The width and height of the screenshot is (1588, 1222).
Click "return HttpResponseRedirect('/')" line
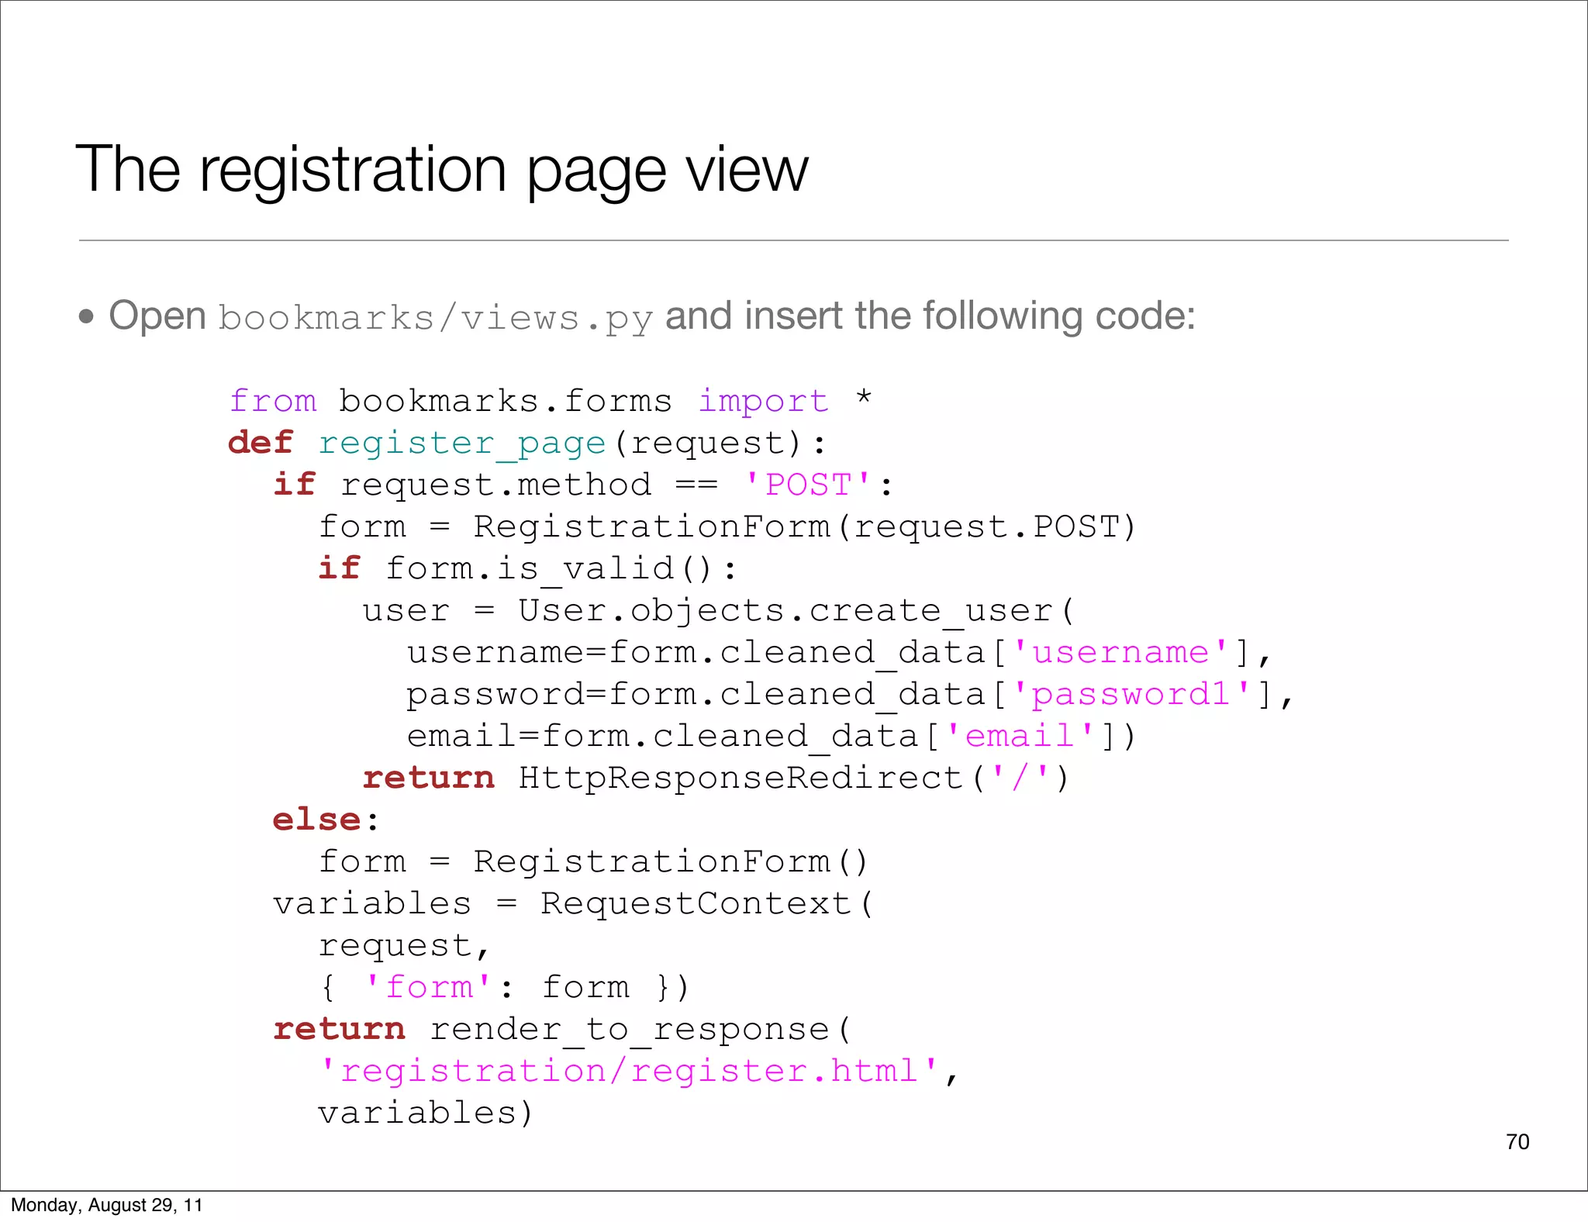(x=716, y=778)
